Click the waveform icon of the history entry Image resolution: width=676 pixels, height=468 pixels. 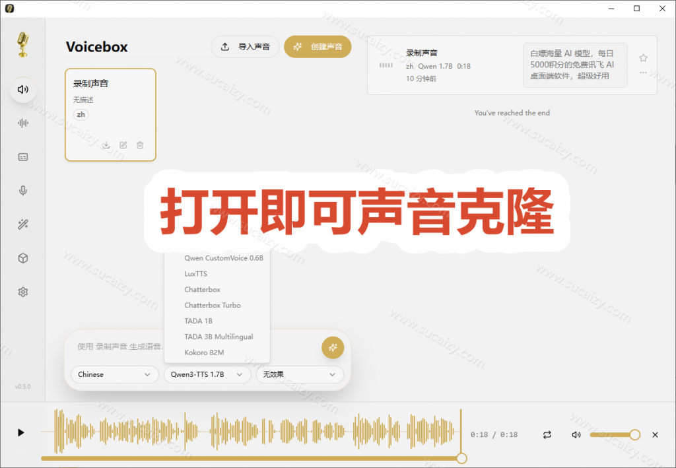386,65
